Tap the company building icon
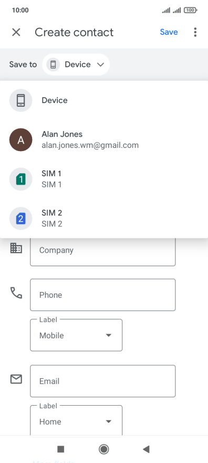The image size is (208, 463). [x=16, y=248]
